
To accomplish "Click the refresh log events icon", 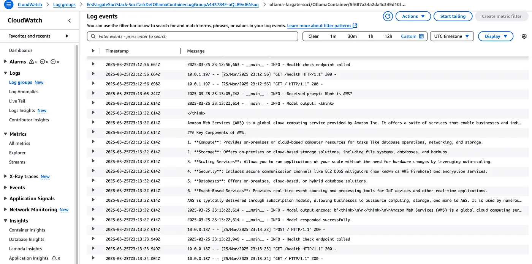I will (388, 16).
